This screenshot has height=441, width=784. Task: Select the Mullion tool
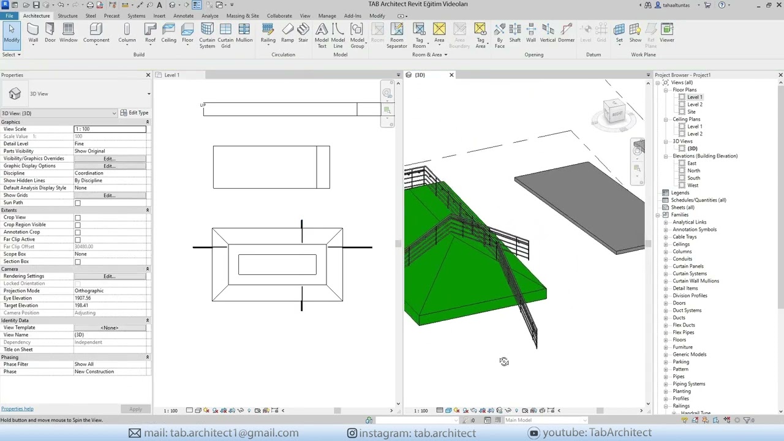(244, 33)
